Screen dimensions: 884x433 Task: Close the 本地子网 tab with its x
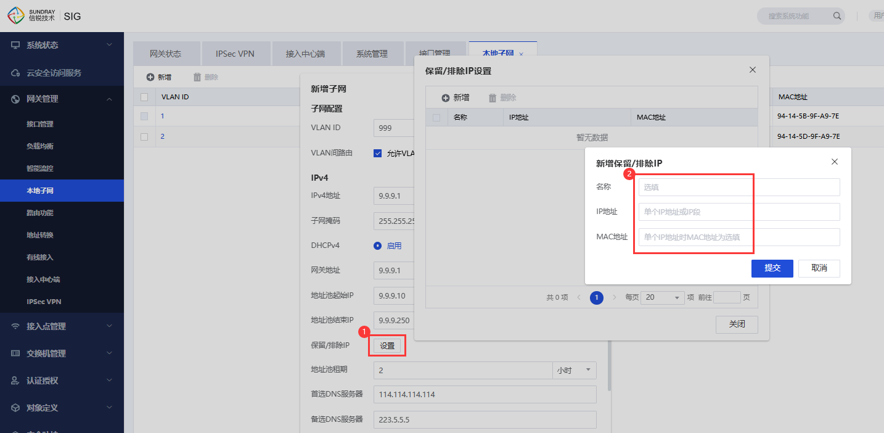tap(521, 54)
